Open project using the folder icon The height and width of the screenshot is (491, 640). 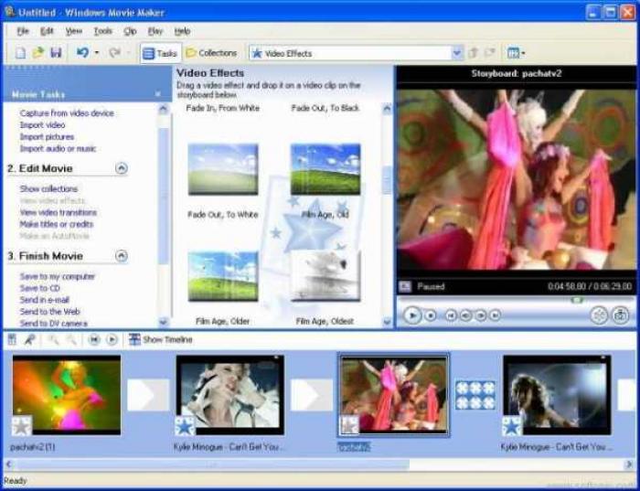click(x=38, y=53)
